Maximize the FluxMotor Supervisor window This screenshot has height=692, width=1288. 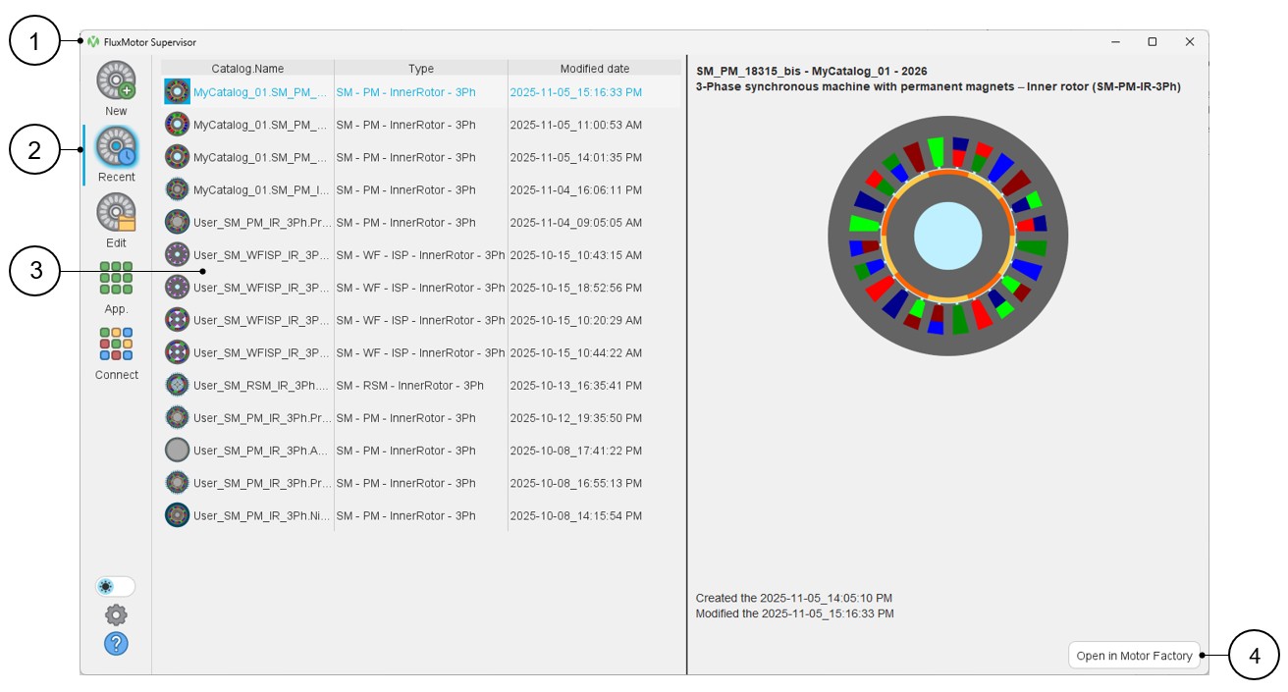click(1153, 42)
